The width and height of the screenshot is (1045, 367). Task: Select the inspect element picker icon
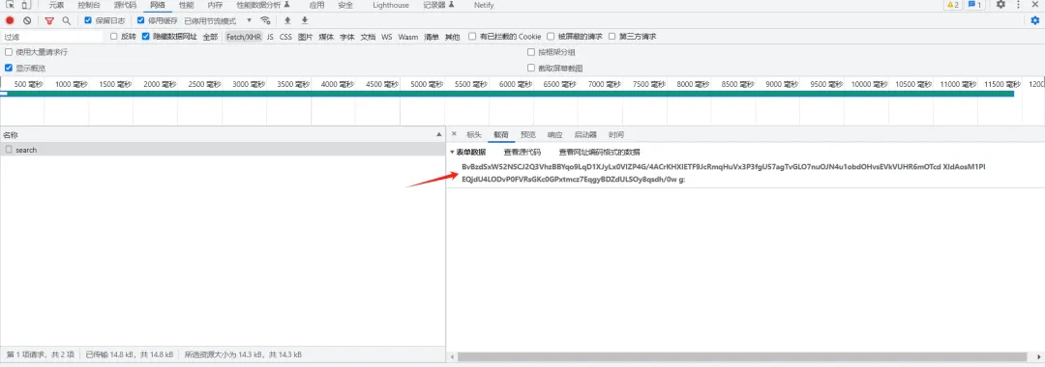point(10,5)
